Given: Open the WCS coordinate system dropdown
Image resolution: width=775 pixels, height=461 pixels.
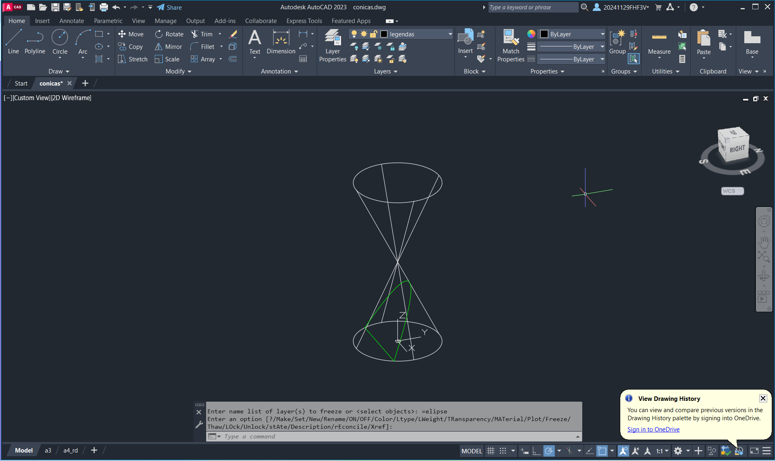Looking at the screenshot, I should pyautogui.click(x=732, y=191).
